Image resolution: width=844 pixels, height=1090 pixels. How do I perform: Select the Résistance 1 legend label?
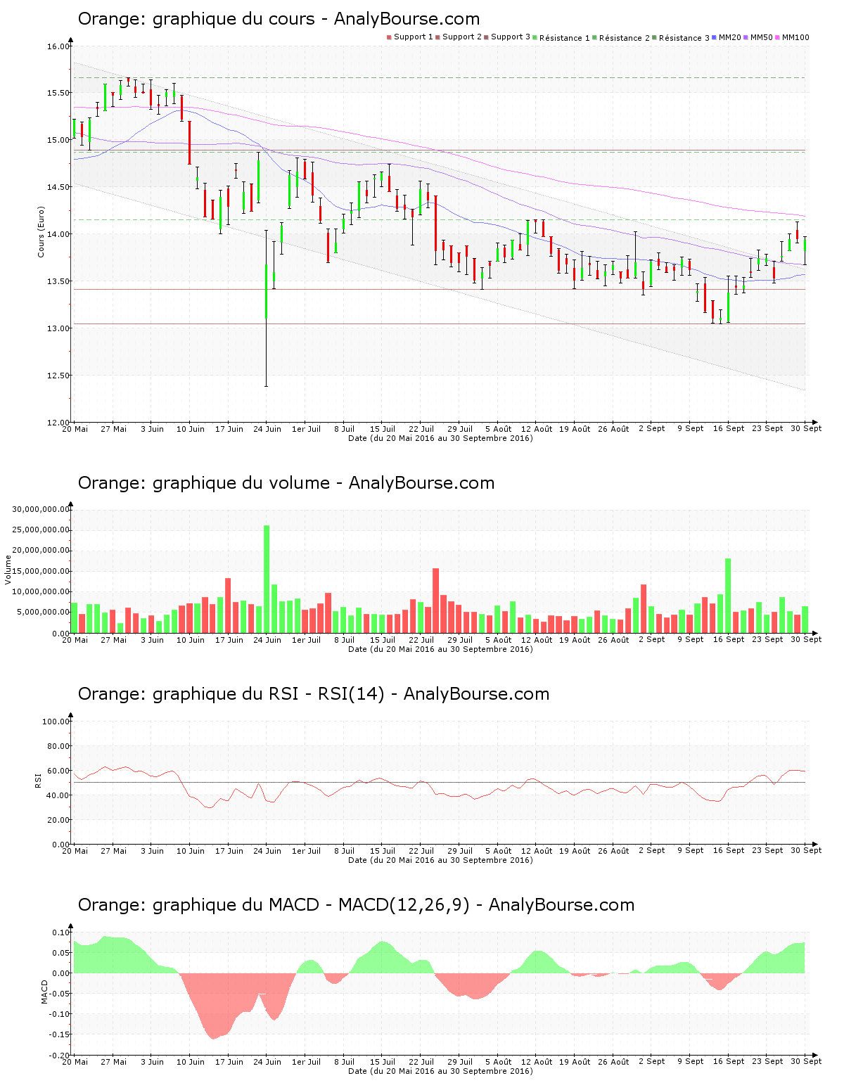coord(565,38)
